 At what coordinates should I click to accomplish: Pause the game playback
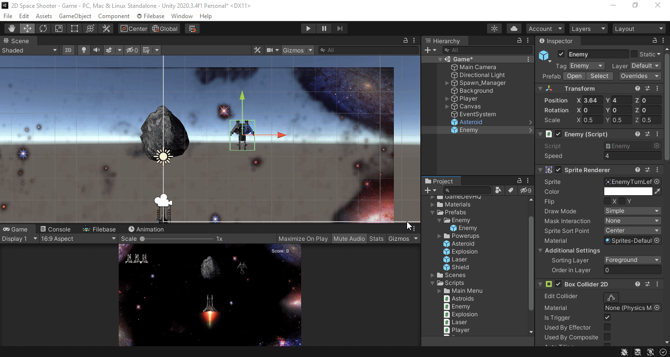324,28
